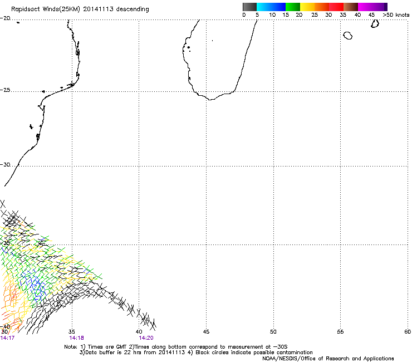
Task: Click the black wind barbs near longitude 40
Action: coord(146,320)
